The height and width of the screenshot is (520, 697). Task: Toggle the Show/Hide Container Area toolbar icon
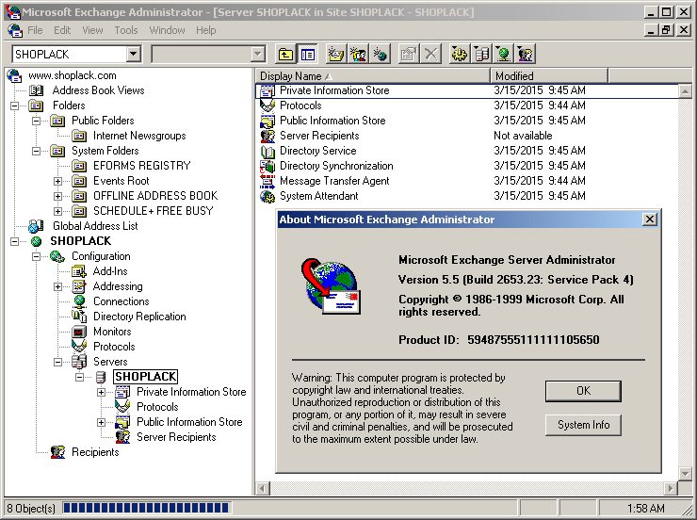point(308,55)
